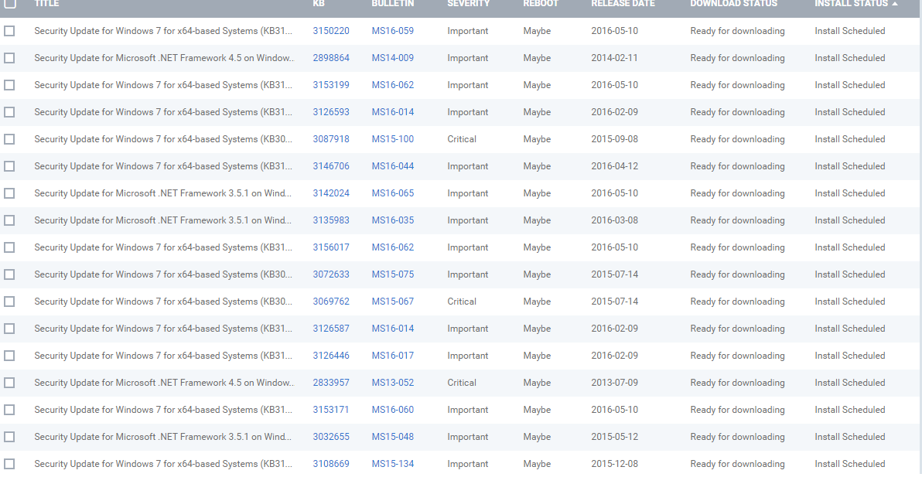Open KB link 3142024

click(x=331, y=193)
